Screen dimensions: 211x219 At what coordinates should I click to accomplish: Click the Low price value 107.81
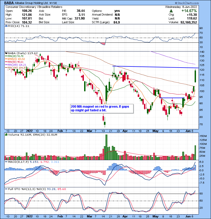coord(27,18)
